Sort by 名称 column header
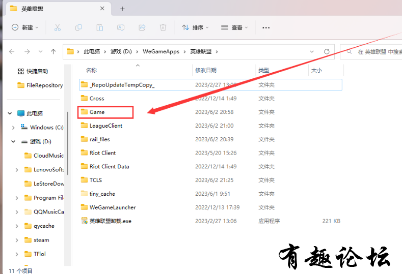The image size is (402, 274). tap(91, 70)
